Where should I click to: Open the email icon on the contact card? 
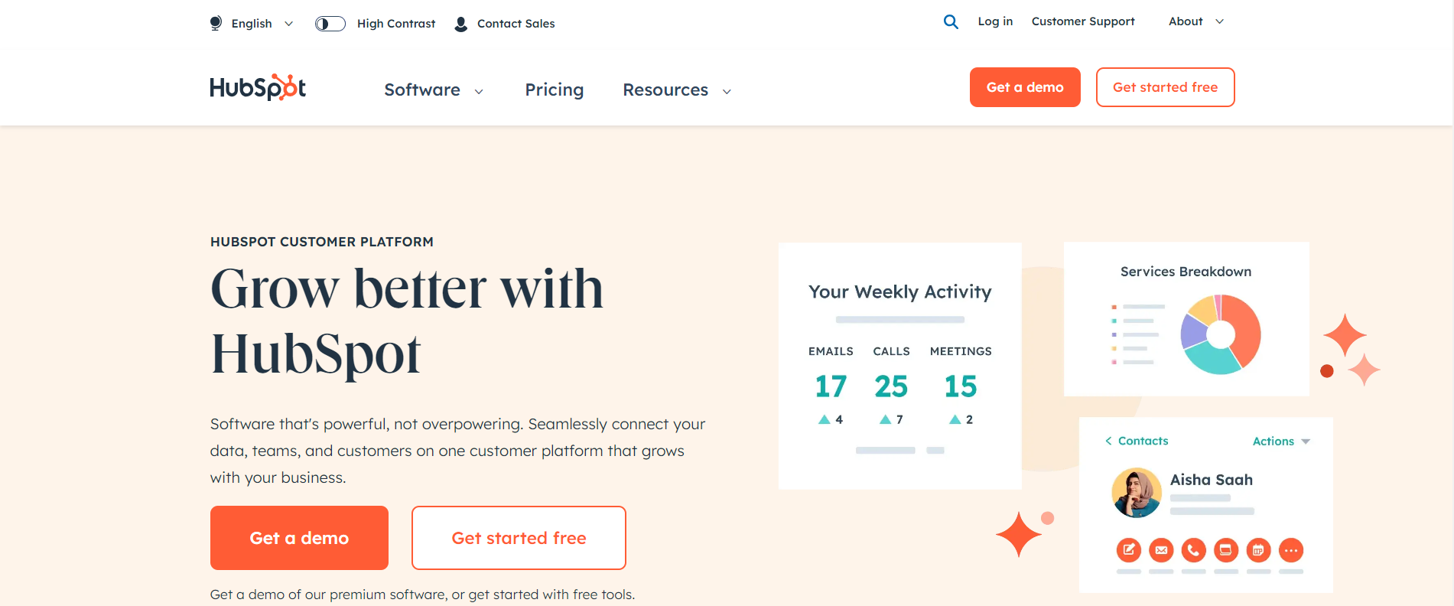coord(1161,550)
